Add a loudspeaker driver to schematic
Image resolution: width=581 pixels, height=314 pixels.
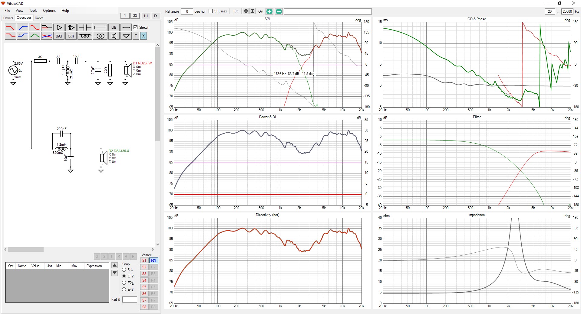(114, 36)
